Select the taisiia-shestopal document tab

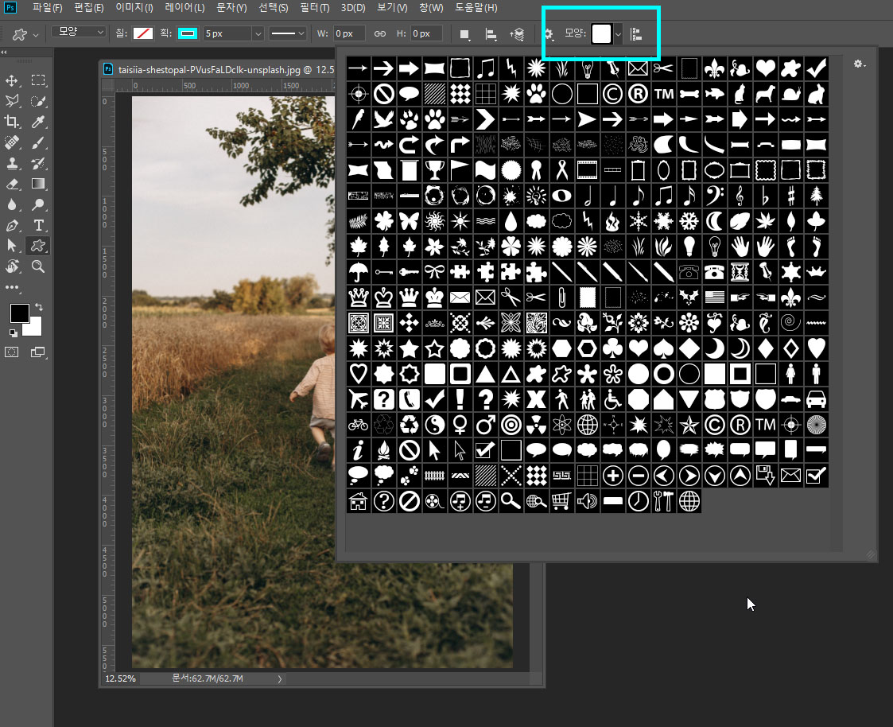[219, 69]
